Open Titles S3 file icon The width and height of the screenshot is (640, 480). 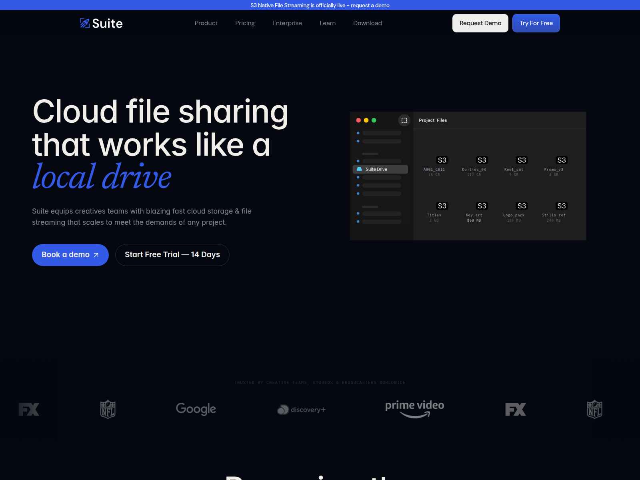pyautogui.click(x=442, y=206)
